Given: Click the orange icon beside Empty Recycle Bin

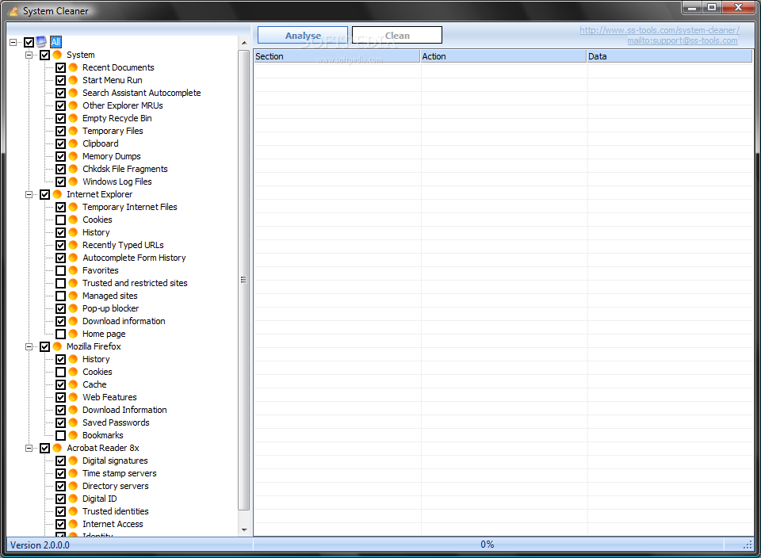Looking at the screenshot, I should 73,118.
